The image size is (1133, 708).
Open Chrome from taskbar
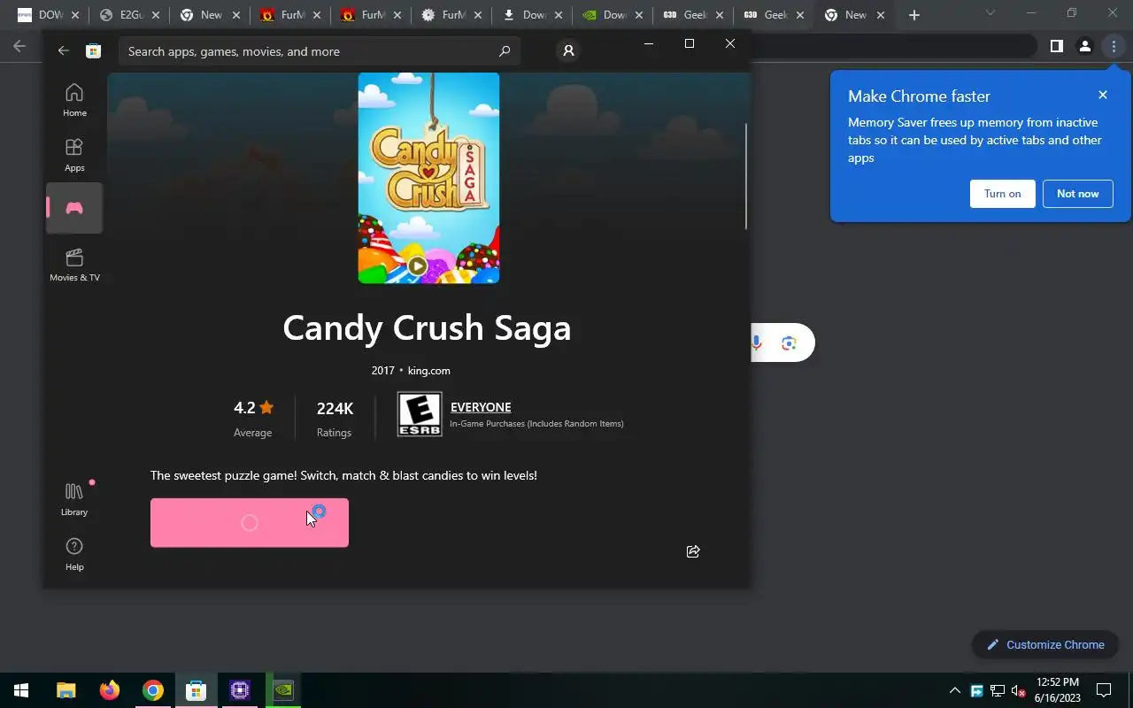coord(153,690)
